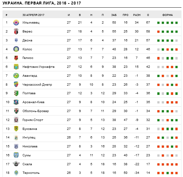Screen dimensions: 183x177
Task: Click the Авангард green ball logo
Action: click(16, 76)
